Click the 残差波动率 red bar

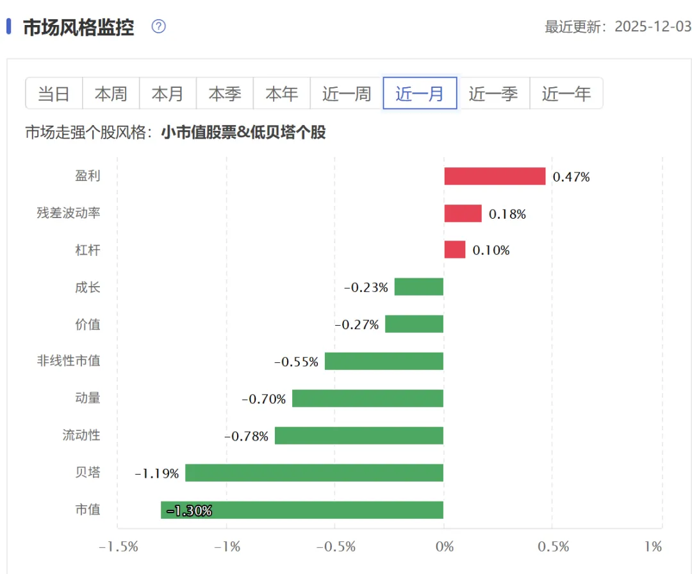coord(463,214)
